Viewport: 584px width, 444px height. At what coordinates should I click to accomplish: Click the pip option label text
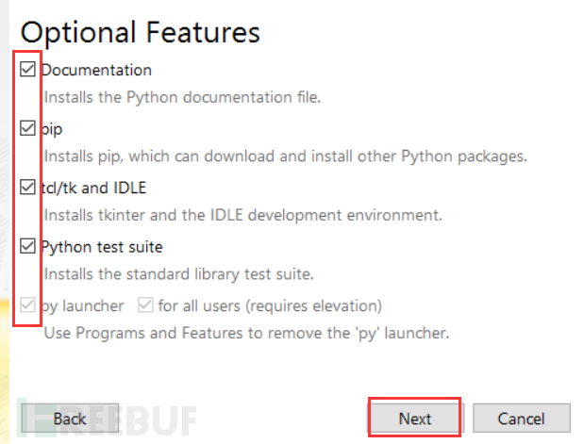pos(52,129)
